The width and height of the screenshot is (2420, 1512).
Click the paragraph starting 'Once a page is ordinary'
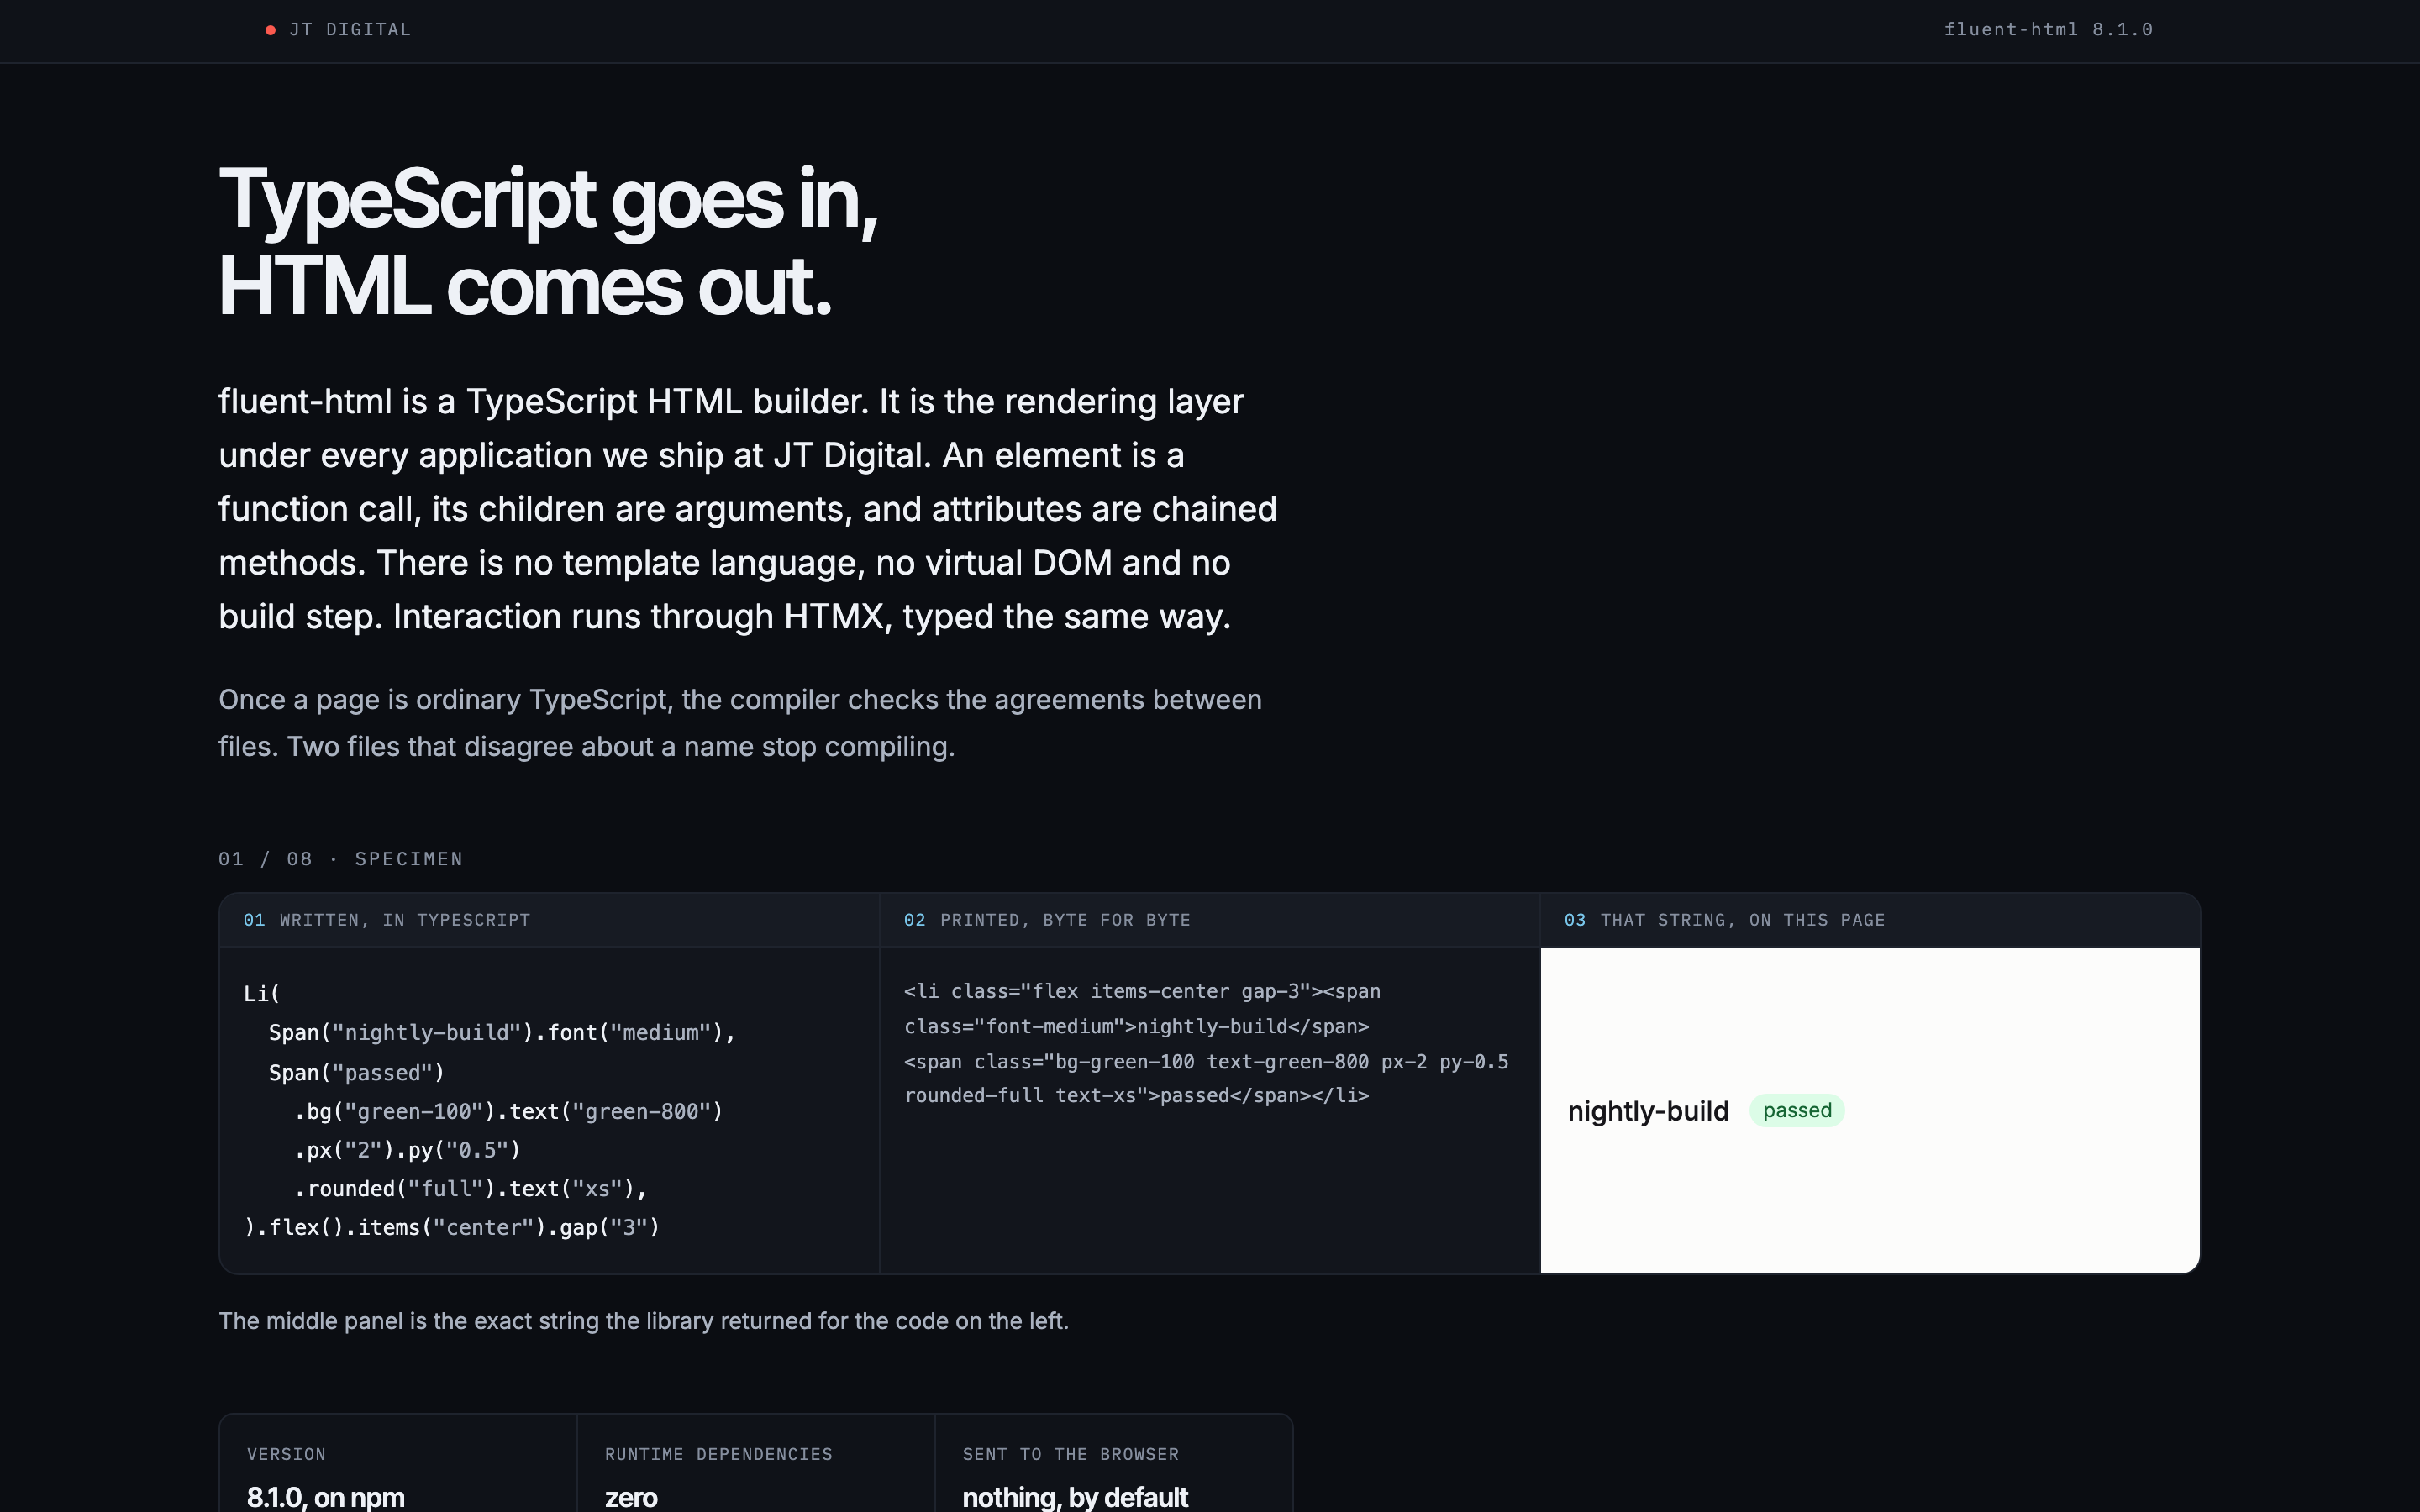[740, 723]
